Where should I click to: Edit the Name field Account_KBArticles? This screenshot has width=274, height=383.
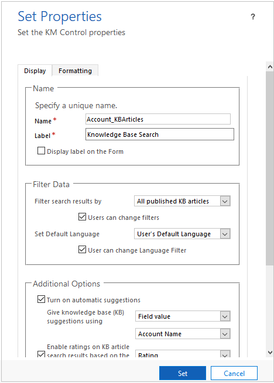tap(158, 119)
